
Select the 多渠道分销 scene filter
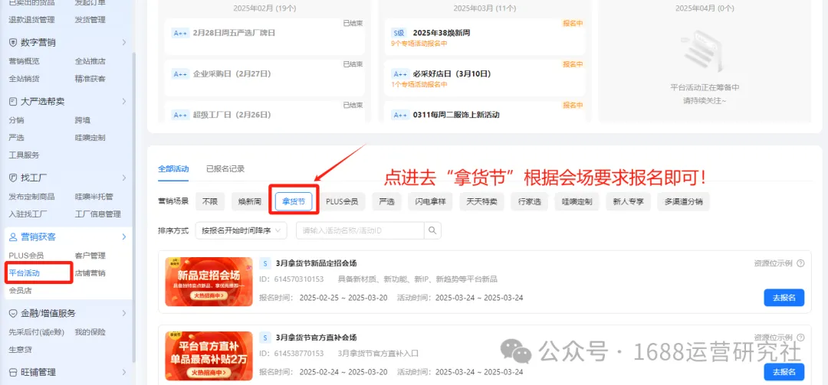[684, 201]
